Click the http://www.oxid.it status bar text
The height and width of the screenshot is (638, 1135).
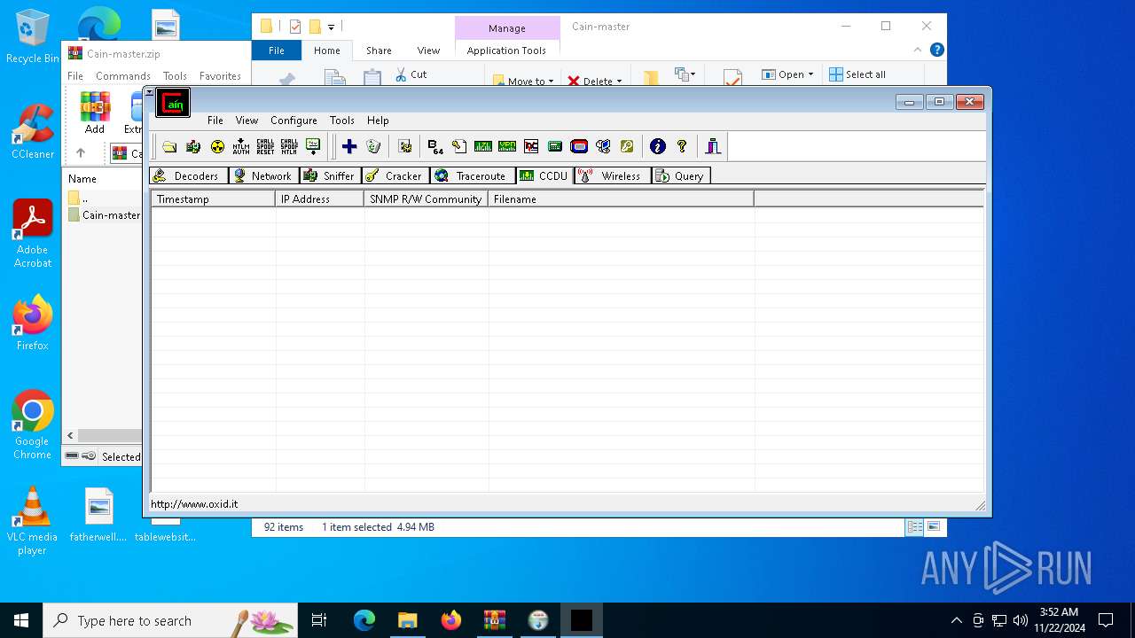(x=194, y=504)
